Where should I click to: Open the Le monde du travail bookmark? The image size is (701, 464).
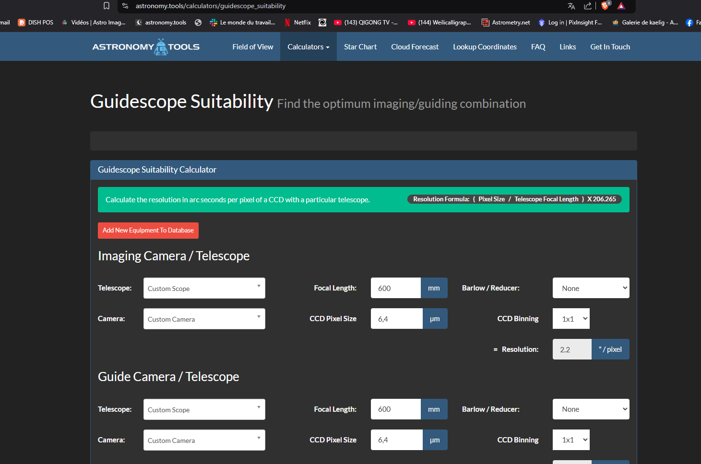click(x=242, y=23)
